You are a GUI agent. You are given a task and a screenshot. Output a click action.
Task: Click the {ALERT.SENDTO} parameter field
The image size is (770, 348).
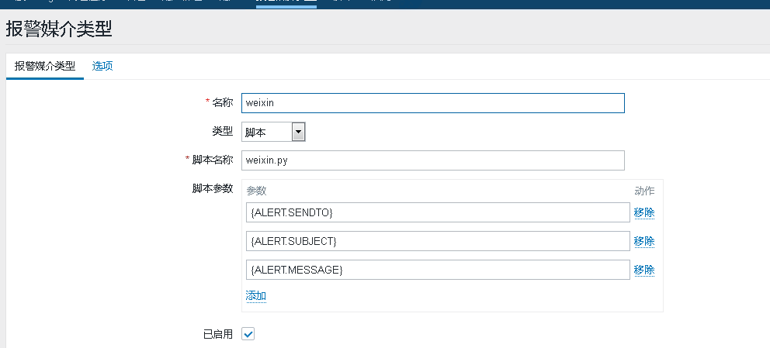pyautogui.click(x=438, y=212)
